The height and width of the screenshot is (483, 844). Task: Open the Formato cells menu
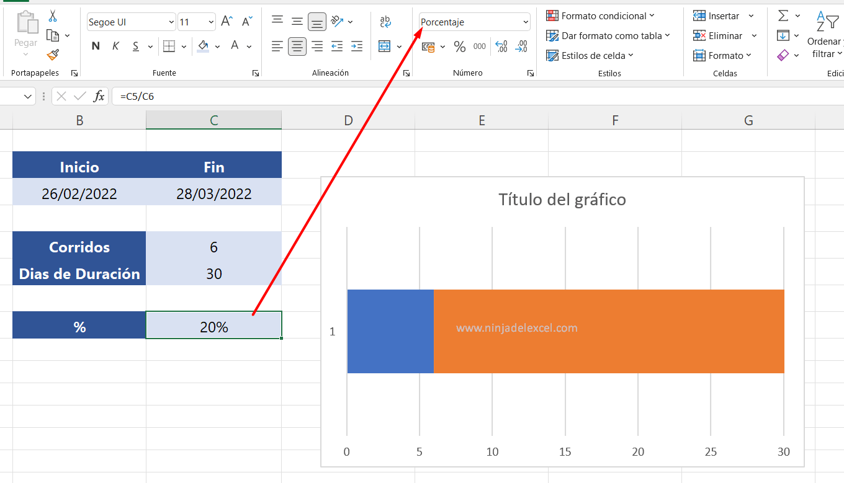tap(722, 56)
